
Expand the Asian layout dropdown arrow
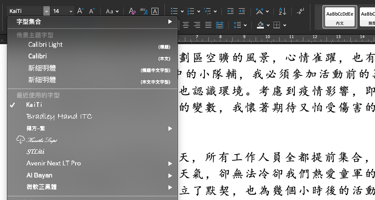pos(267,11)
